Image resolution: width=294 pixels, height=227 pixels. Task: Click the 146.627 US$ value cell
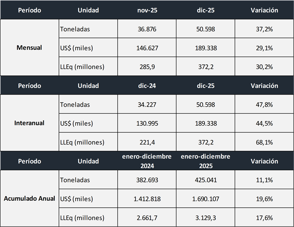coord(147,48)
